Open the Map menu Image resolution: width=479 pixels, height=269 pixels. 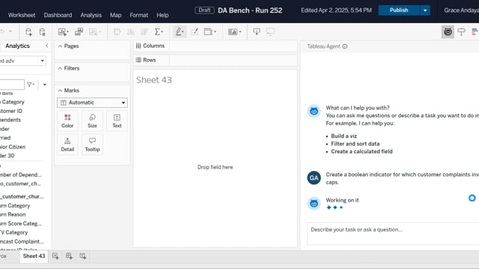tap(115, 15)
